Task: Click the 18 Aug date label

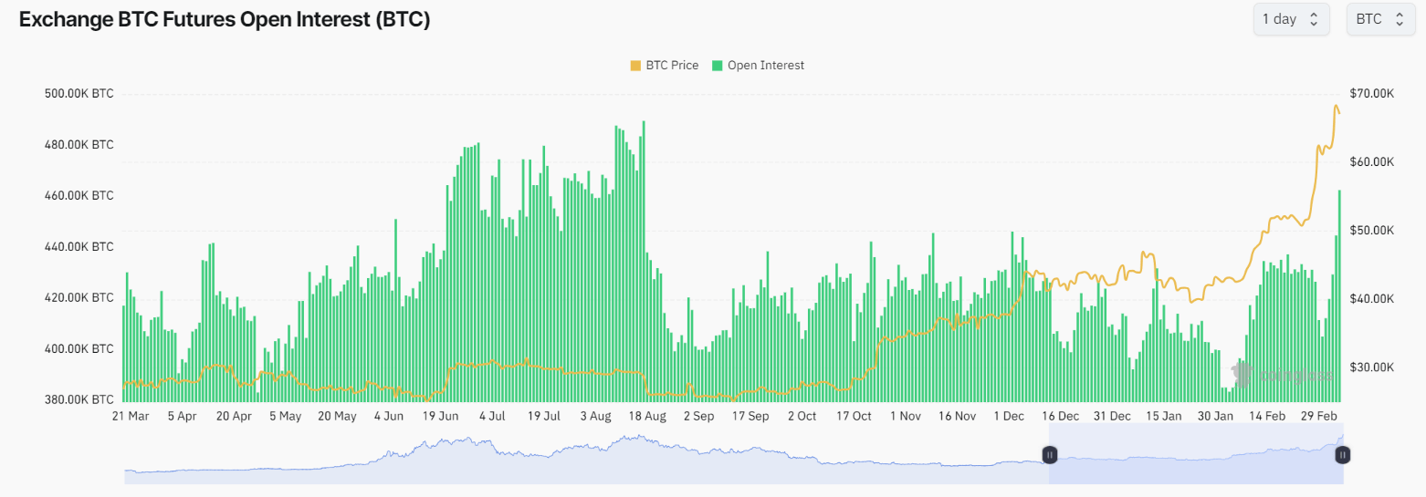Action: 647,417
